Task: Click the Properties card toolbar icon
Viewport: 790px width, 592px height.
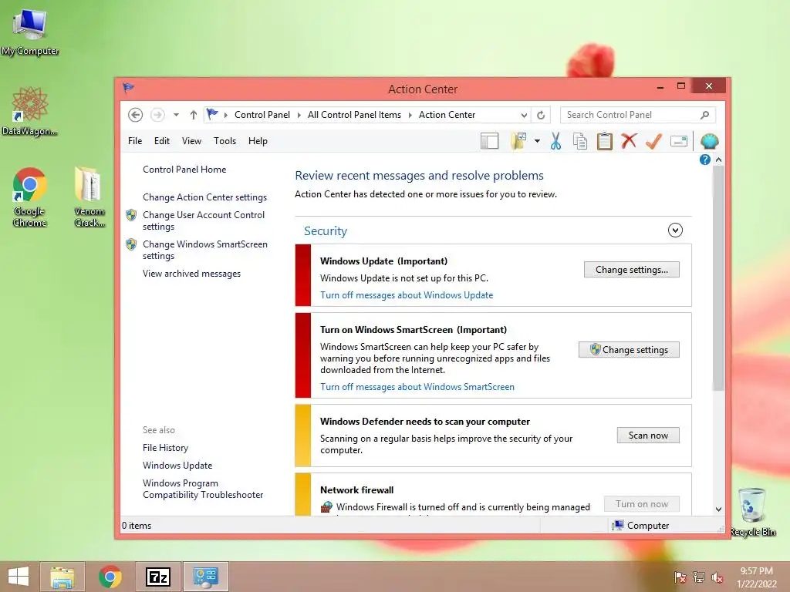Action: pos(679,142)
